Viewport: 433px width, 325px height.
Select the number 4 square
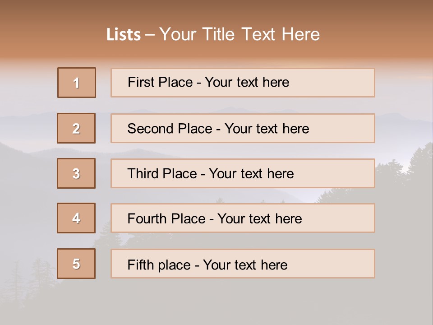point(76,218)
